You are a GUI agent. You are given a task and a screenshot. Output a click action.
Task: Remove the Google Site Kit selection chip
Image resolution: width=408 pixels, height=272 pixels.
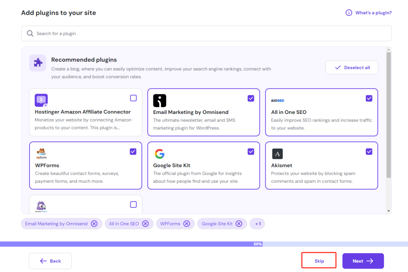point(239,224)
